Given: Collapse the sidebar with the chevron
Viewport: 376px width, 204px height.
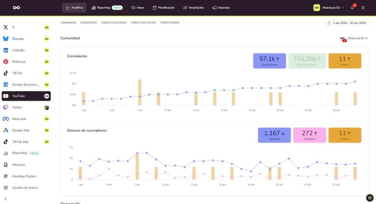Looking at the screenshot, I should tap(6, 199).
